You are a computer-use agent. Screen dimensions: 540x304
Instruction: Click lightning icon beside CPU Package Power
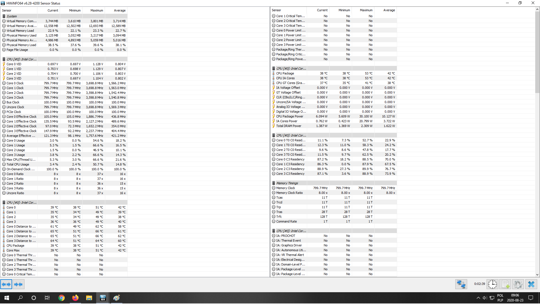(x=273, y=116)
